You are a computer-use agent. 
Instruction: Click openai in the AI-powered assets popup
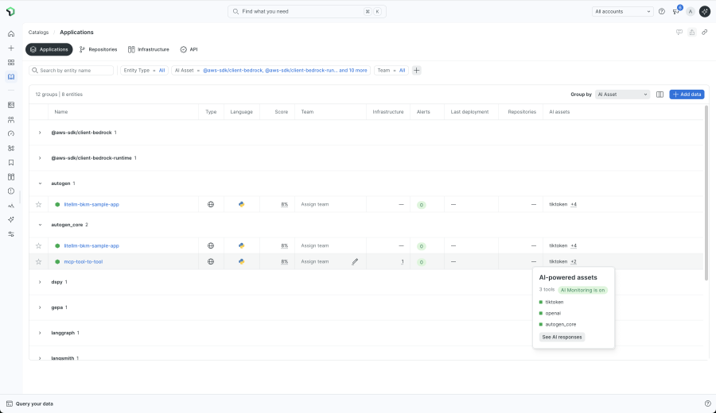553,313
